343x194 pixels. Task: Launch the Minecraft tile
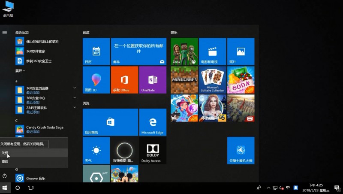tap(184, 80)
